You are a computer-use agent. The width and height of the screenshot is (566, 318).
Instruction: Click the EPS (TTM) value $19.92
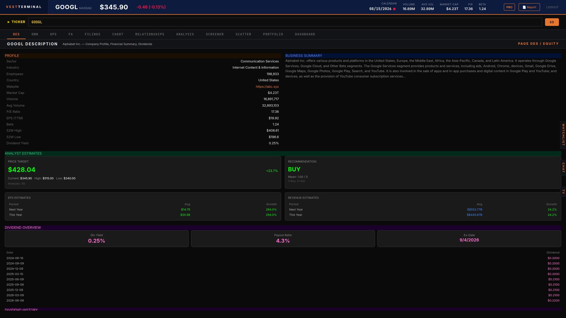[274, 118]
